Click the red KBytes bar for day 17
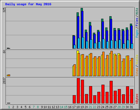The height and width of the screenshot is (110, 140). point(74,99)
